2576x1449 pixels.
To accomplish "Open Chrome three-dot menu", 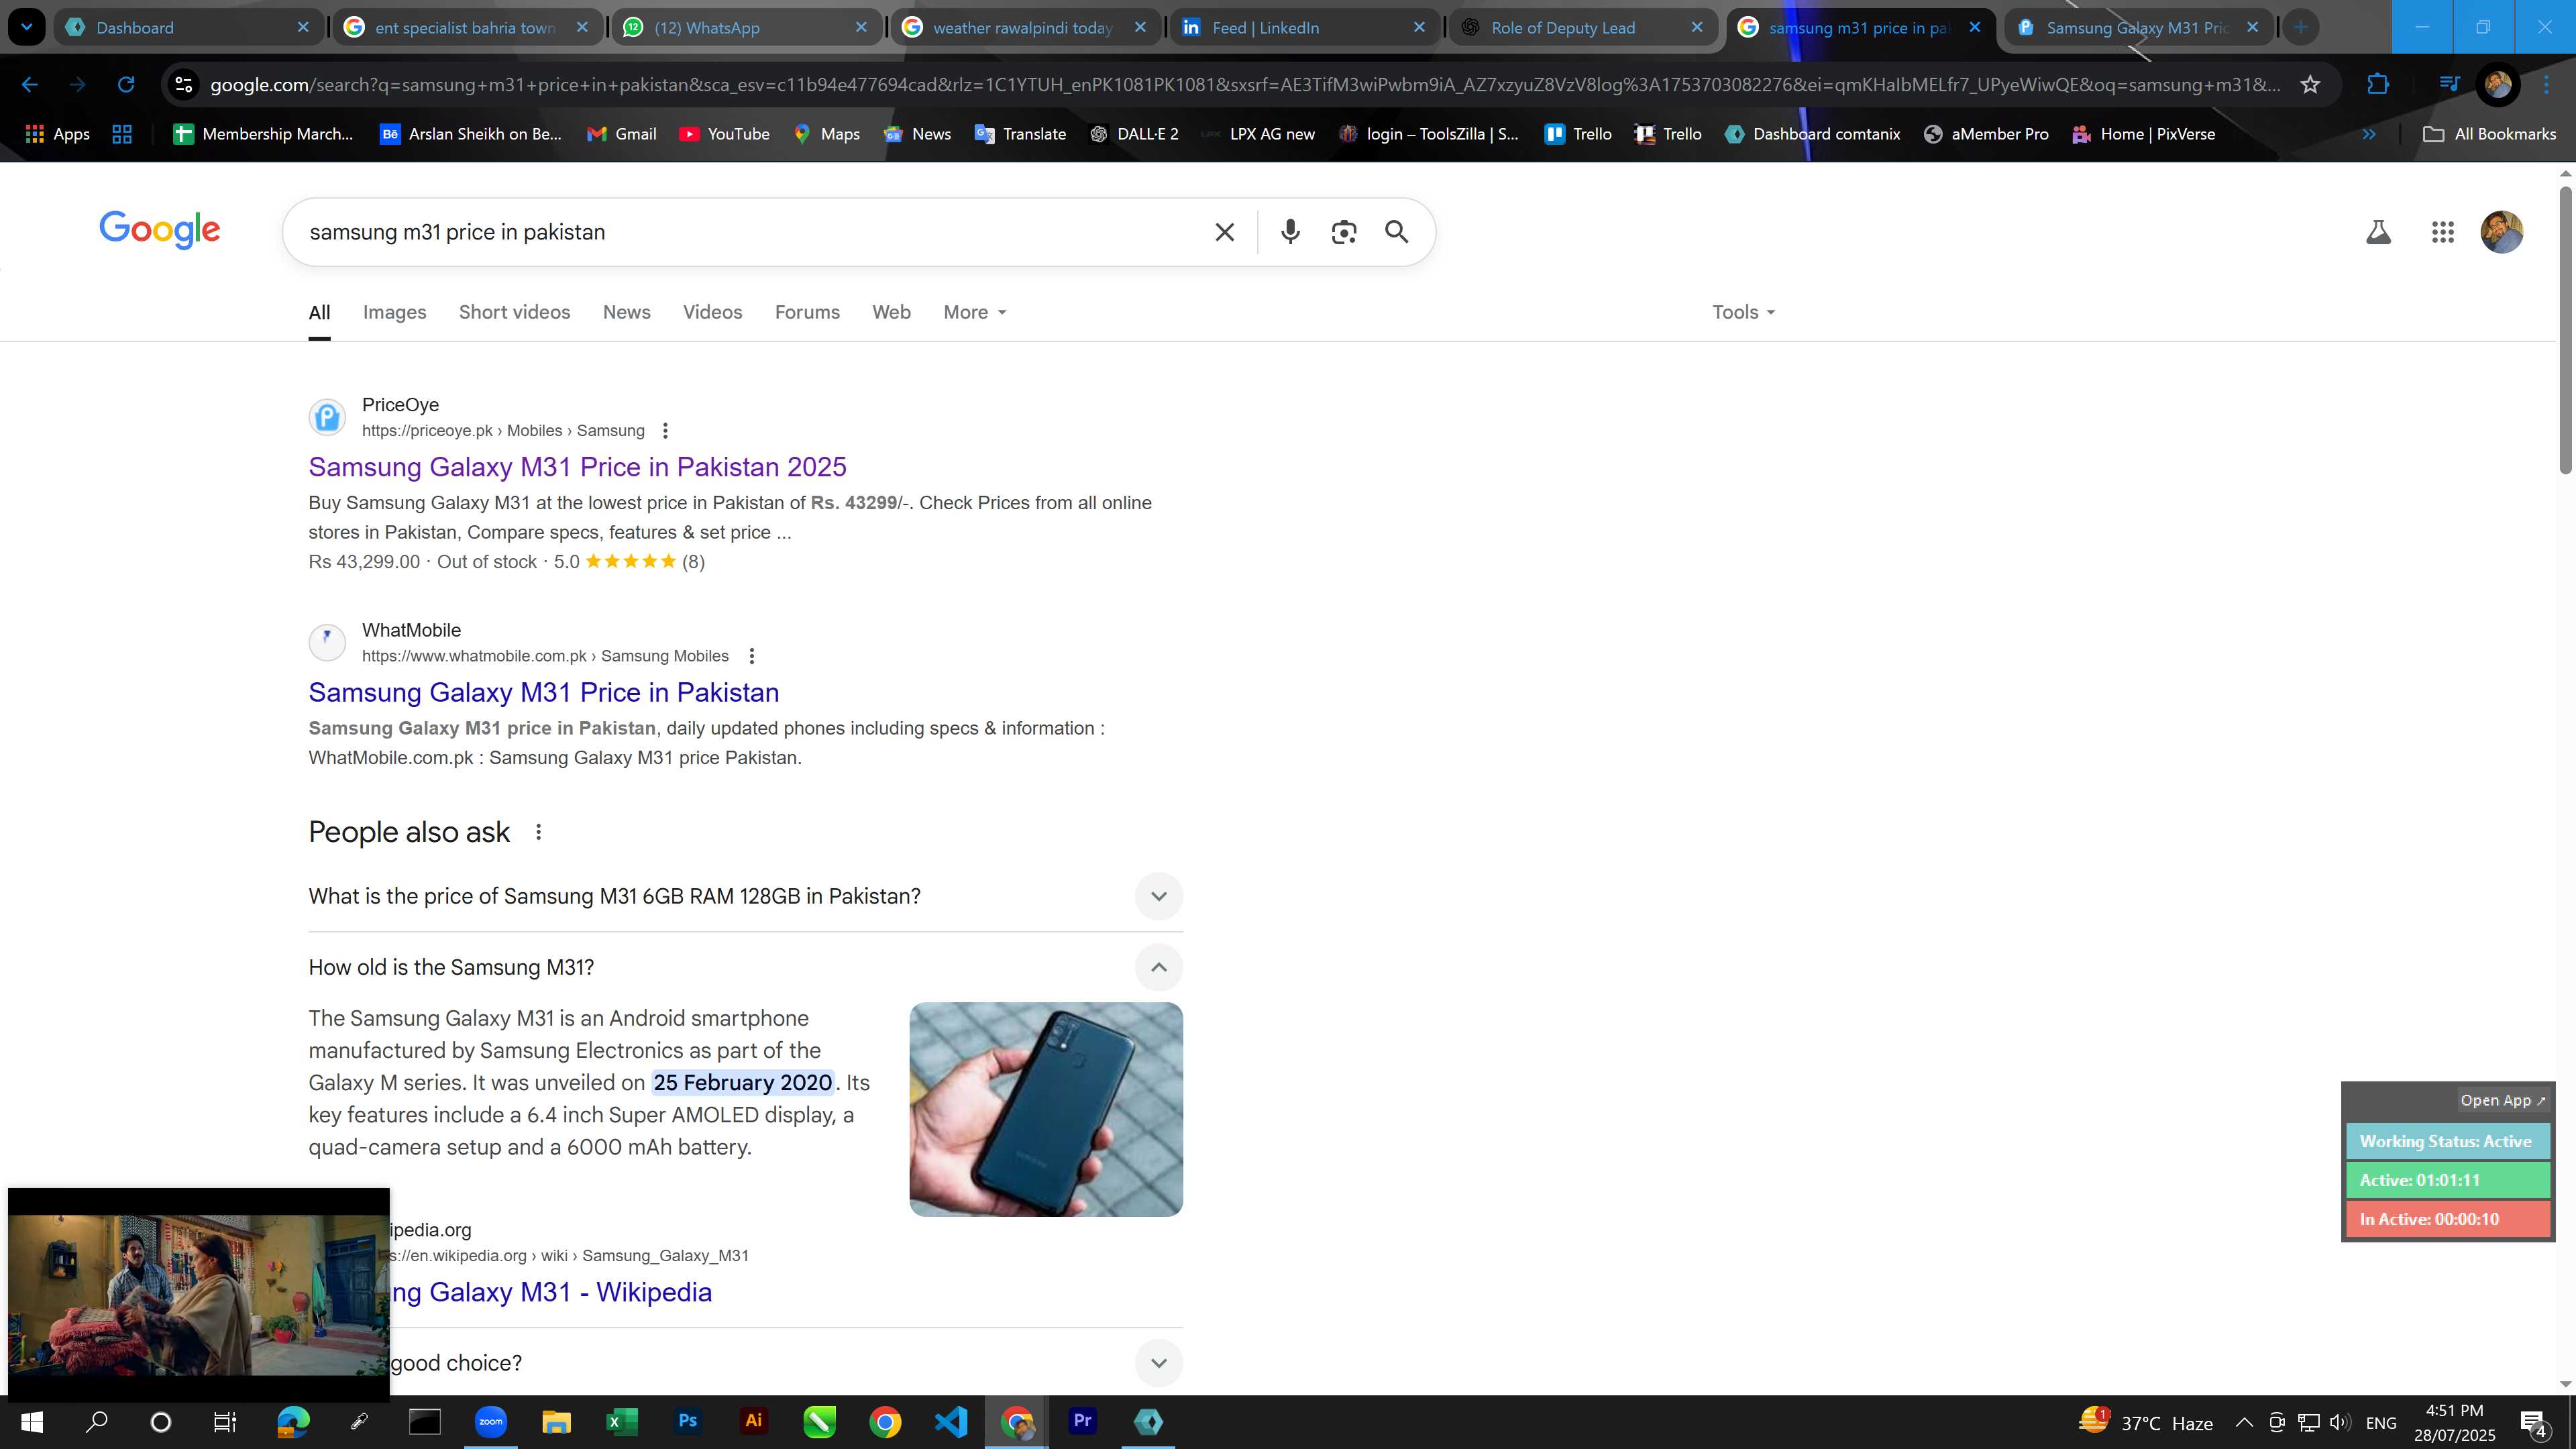I will pos(2546,85).
